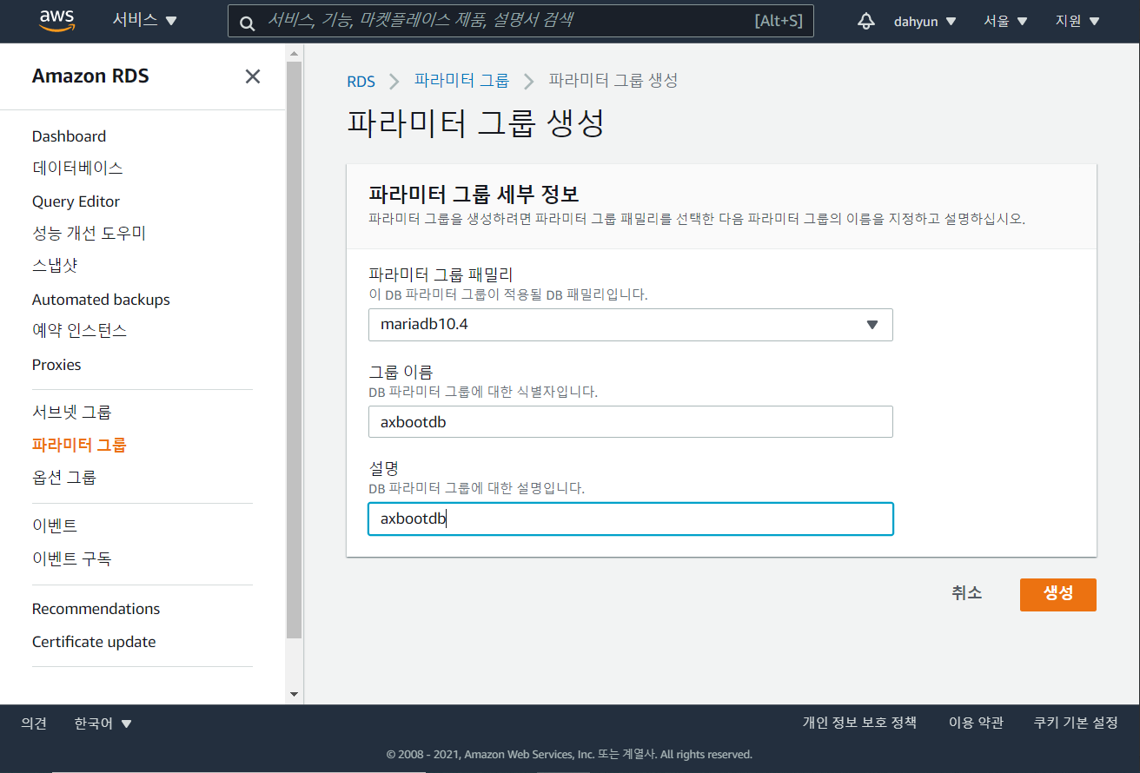Image resolution: width=1140 pixels, height=773 pixels.
Task: Go to Dashboard in sidebar
Action: 69,136
